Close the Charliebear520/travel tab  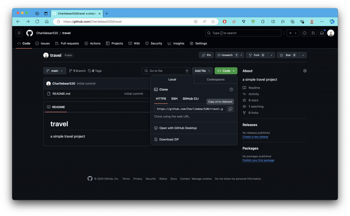point(99,14)
